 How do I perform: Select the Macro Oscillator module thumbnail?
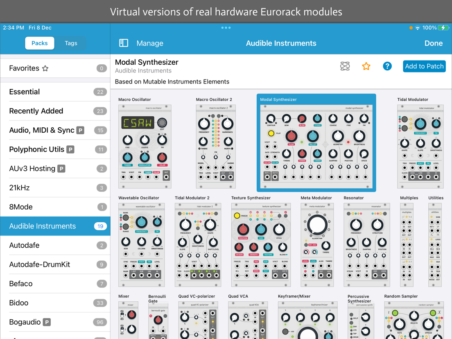click(x=145, y=147)
